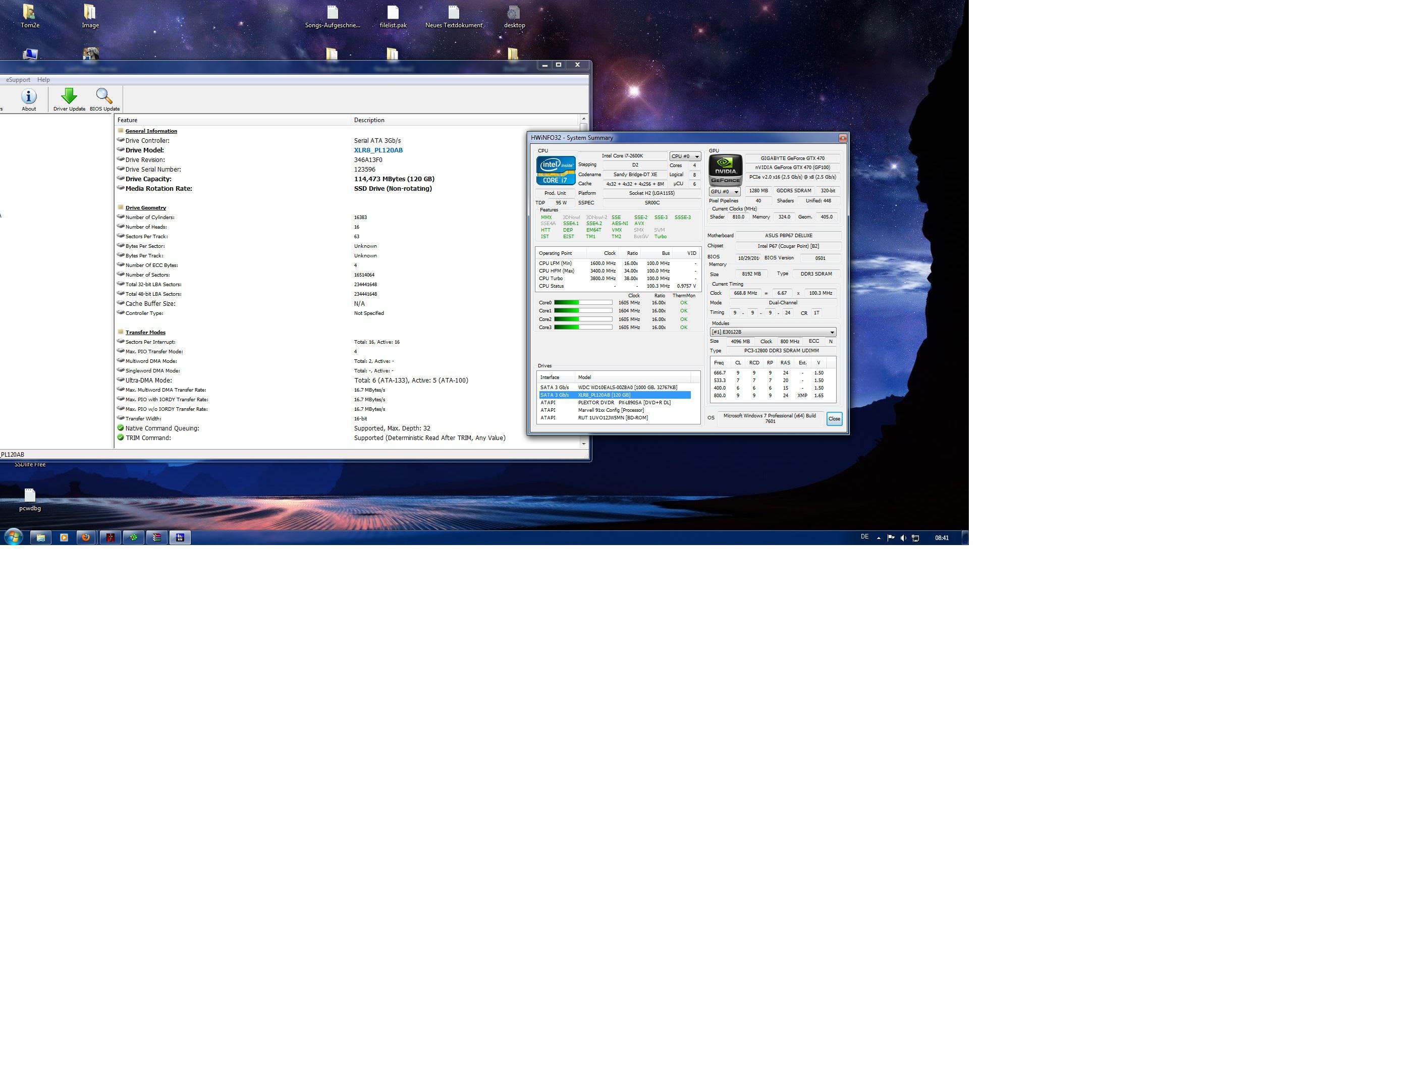Click the Intel Core i7 logo

pyautogui.click(x=556, y=171)
